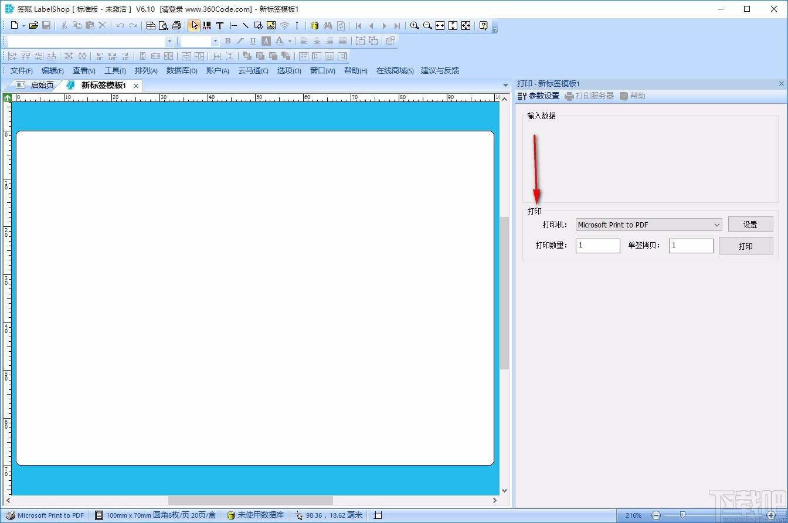Open the 数据库 menu
788x523 pixels.
(x=182, y=70)
